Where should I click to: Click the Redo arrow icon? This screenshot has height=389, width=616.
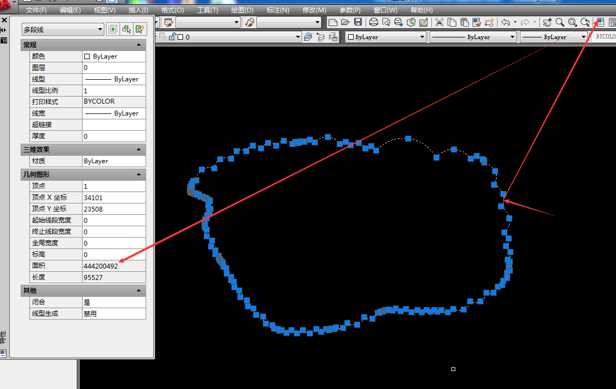pyautogui.click(x=525, y=22)
